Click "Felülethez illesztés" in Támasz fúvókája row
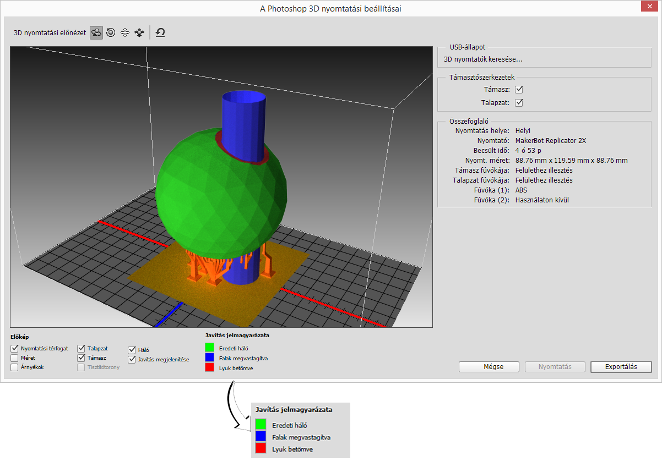 544,170
